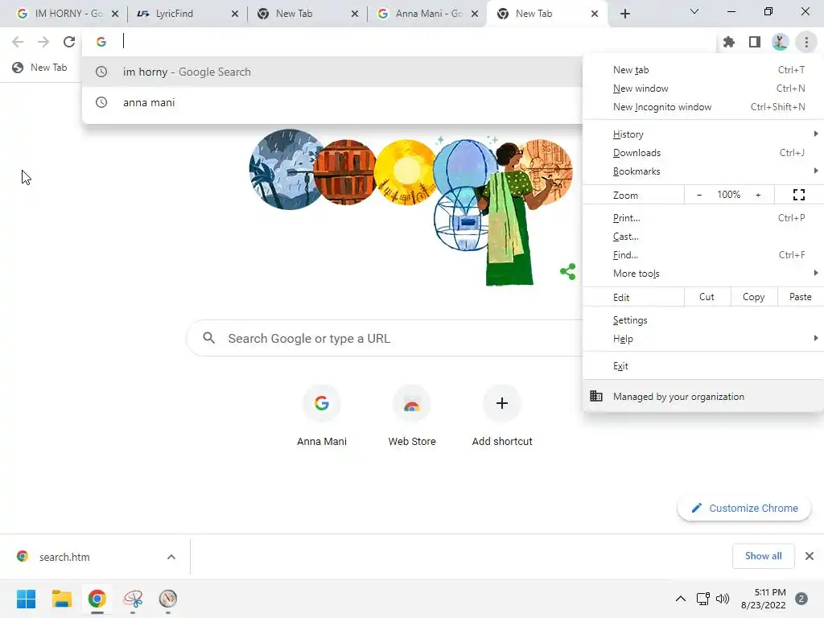
Task: Open the taskbar clock and date
Action: pyautogui.click(x=764, y=599)
